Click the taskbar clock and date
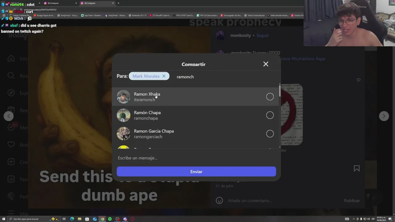This screenshot has height=222, width=395. [x=381, y=219]
